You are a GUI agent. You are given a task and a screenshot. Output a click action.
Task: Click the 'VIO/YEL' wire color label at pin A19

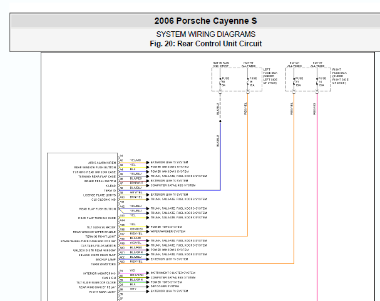[135, 243]
